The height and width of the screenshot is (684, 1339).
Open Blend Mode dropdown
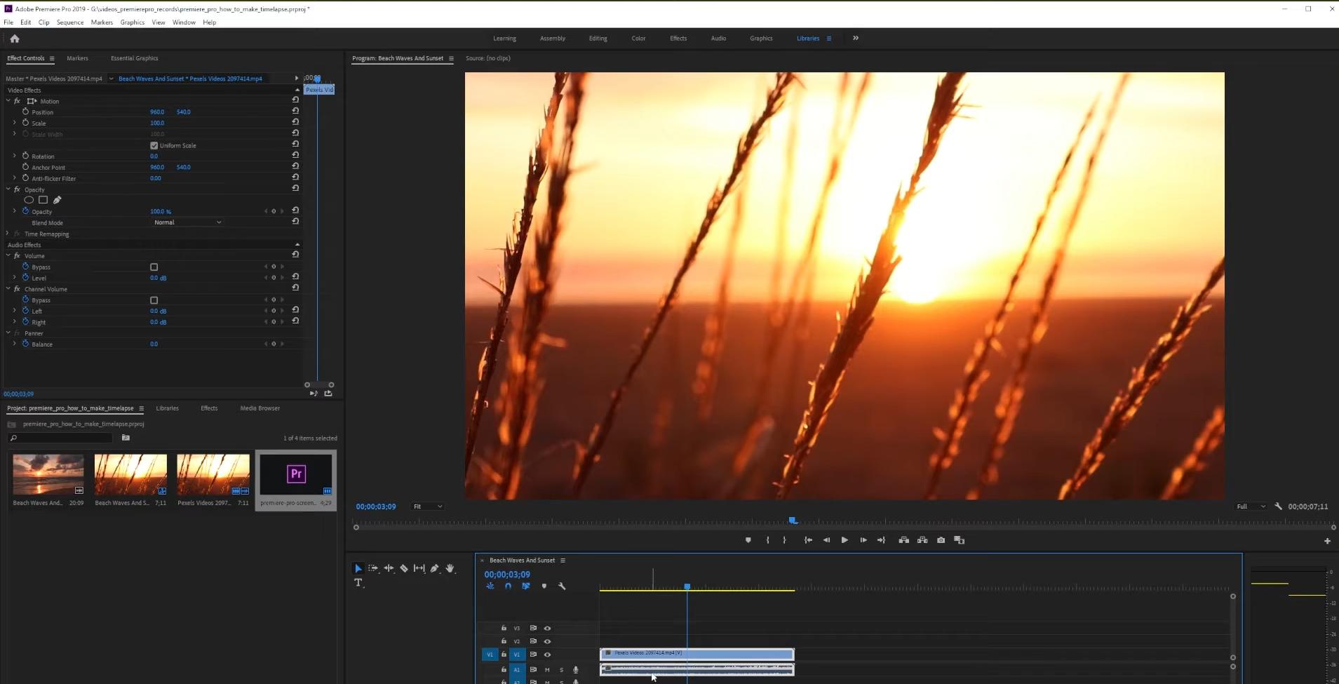click(x=187, y=222)
